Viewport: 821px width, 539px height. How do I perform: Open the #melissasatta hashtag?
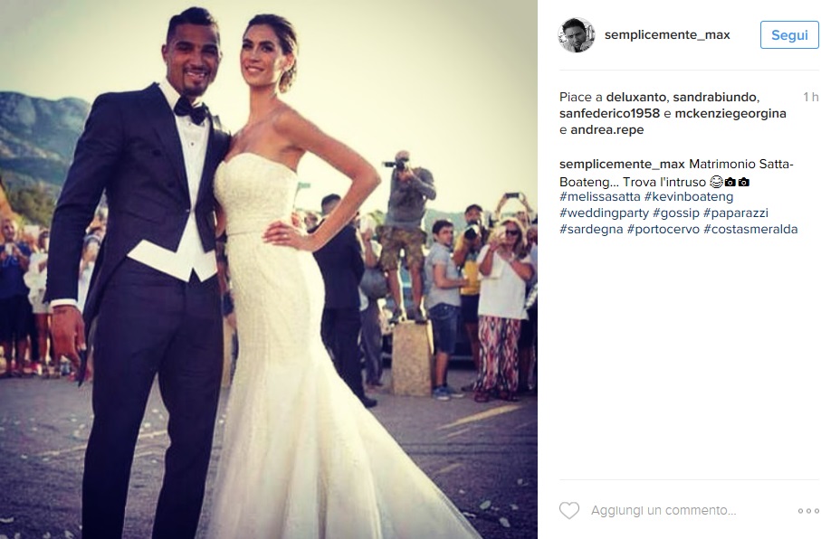599,197
